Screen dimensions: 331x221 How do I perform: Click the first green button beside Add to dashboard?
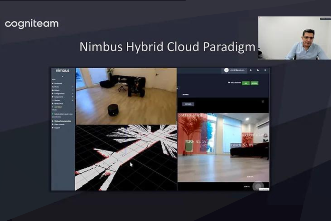coord(246,83)
